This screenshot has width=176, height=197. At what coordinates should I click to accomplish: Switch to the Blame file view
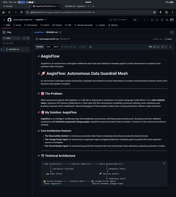click(x=56, y=47)
